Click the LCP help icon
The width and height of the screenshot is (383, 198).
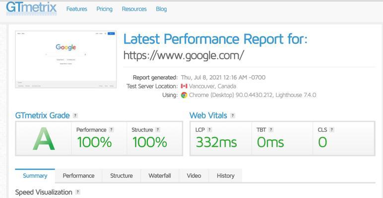click(209, 130)
